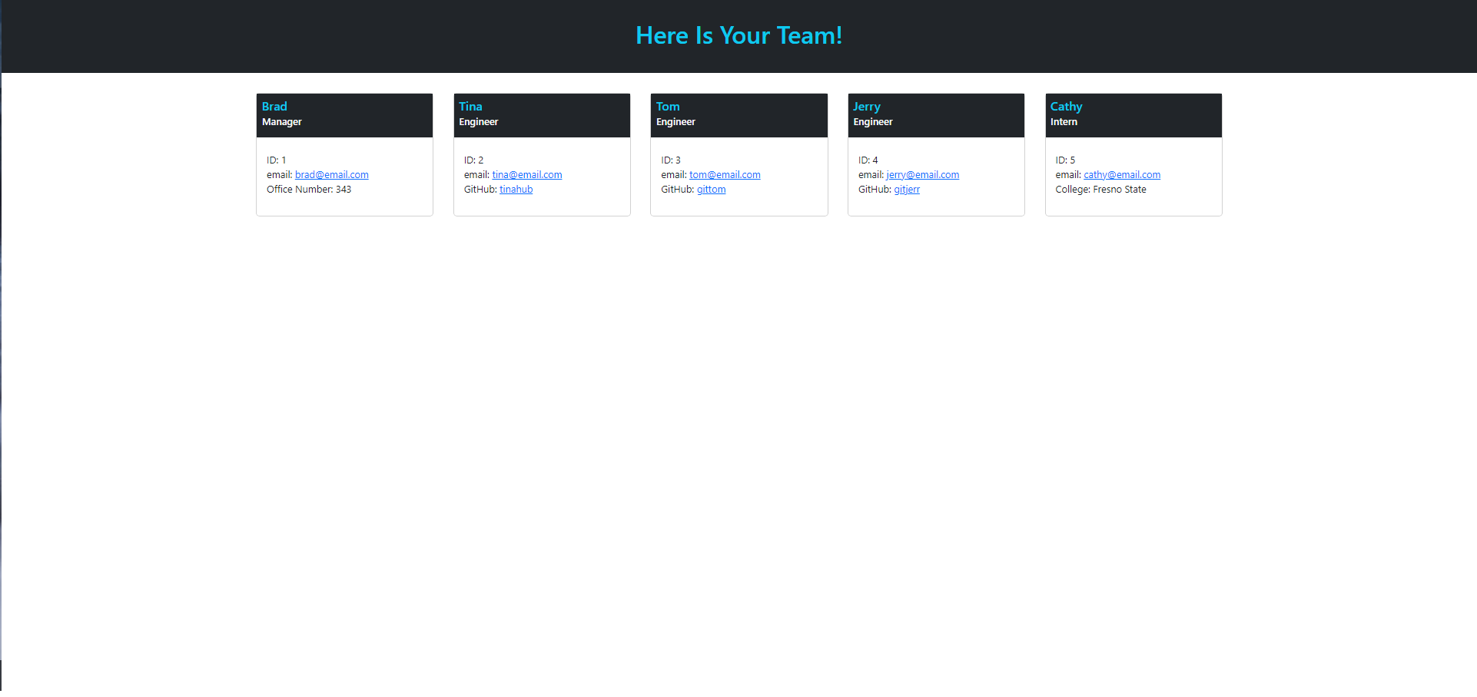Click the Engineer role label under Tina
1477x697 pixels.
point(478,121)
